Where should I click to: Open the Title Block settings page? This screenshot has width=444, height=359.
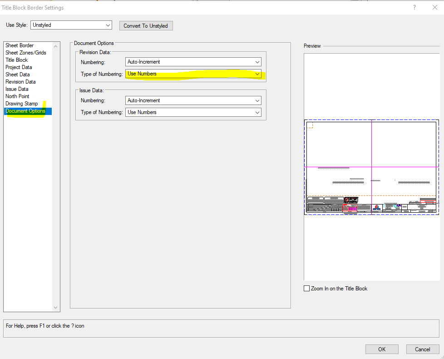tap(16, 60)
